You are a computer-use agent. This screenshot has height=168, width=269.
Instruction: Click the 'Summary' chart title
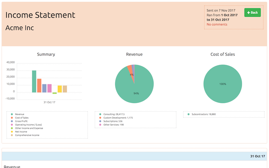46,54
